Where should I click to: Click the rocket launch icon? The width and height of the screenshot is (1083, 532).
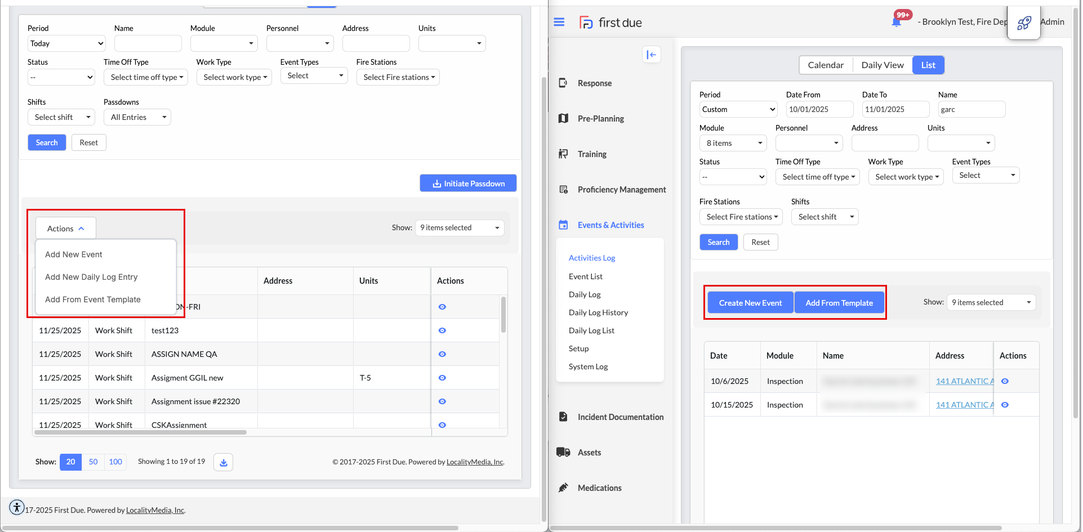coord(1023,23)
